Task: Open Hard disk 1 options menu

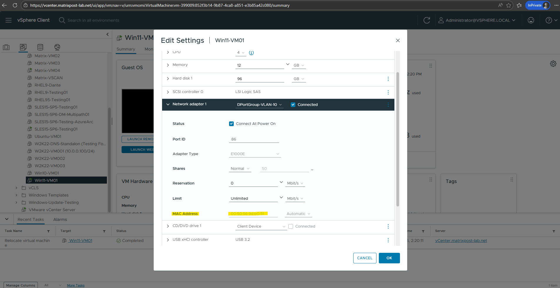Action: (x=388, y=79)
